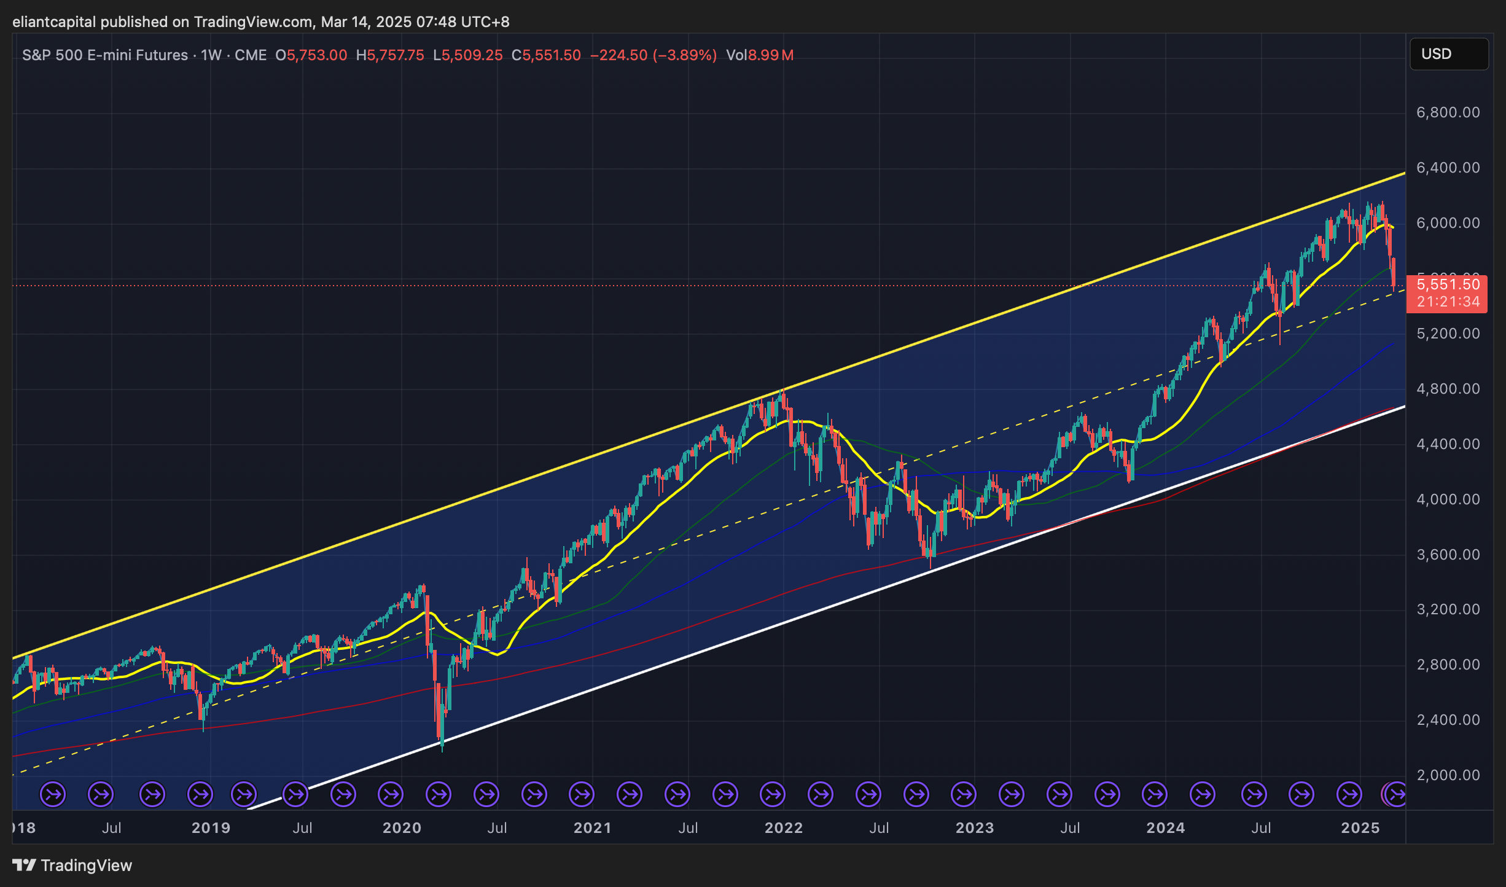1506x887 pixels.
Task: Click the leftmost purple contract-switch marker
Action: click(53, 794)
